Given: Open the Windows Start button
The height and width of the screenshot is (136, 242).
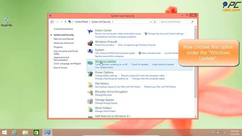Looking at the screenshot, I should click(x=4, y=133).
